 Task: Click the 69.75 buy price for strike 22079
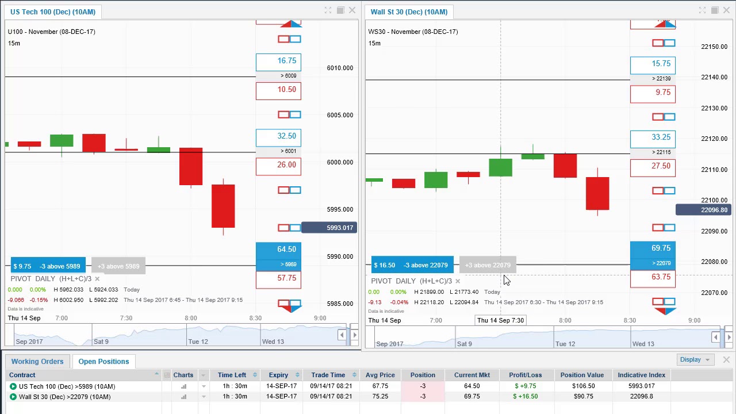click(x=653, y=248)
